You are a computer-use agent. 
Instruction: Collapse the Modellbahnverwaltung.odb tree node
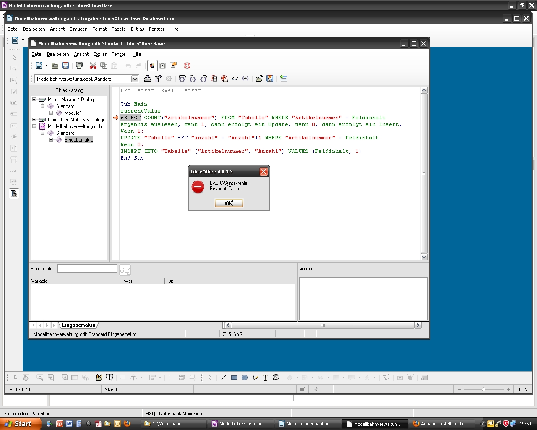tap(34, 126)
